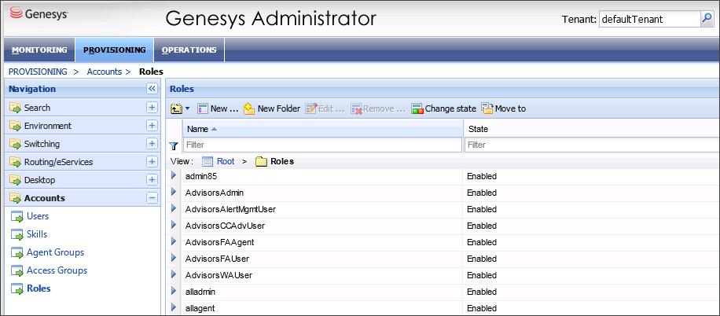The image size is (720, 316).
Task: Click the tenant search magnifier icon
Action: click(x=706, y=20)
